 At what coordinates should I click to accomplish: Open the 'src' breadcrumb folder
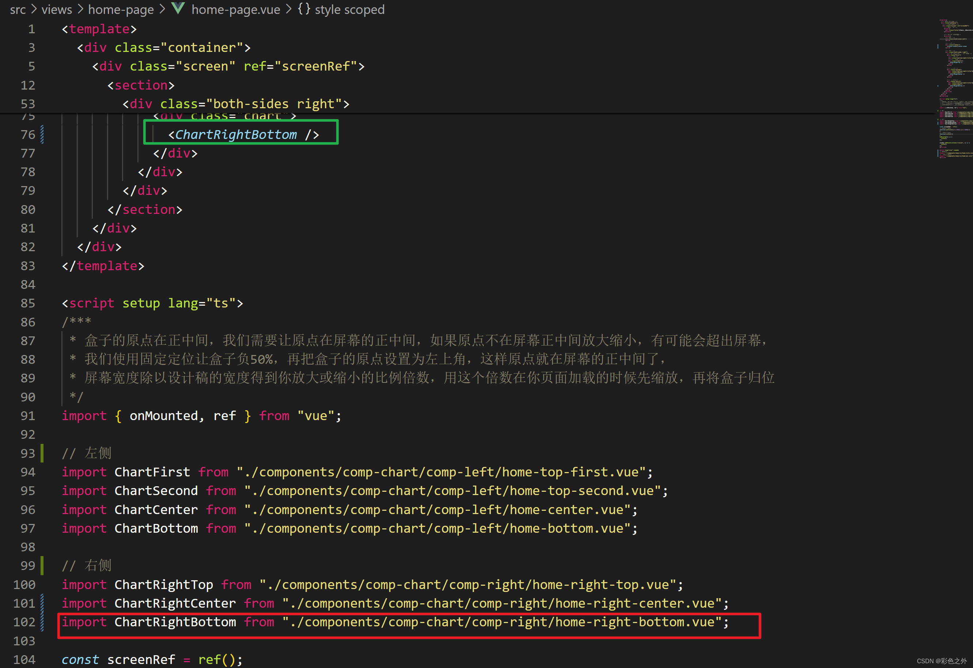[18, 9]
